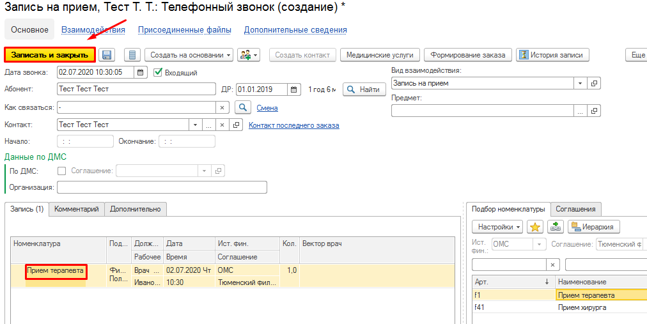647x324 pixels.
Task: Open the Контакт field dropdown
Action: 194,125
